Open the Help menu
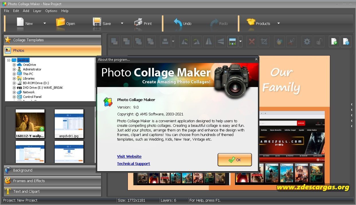This screenshot has width=356, height=205. point(65,11)
